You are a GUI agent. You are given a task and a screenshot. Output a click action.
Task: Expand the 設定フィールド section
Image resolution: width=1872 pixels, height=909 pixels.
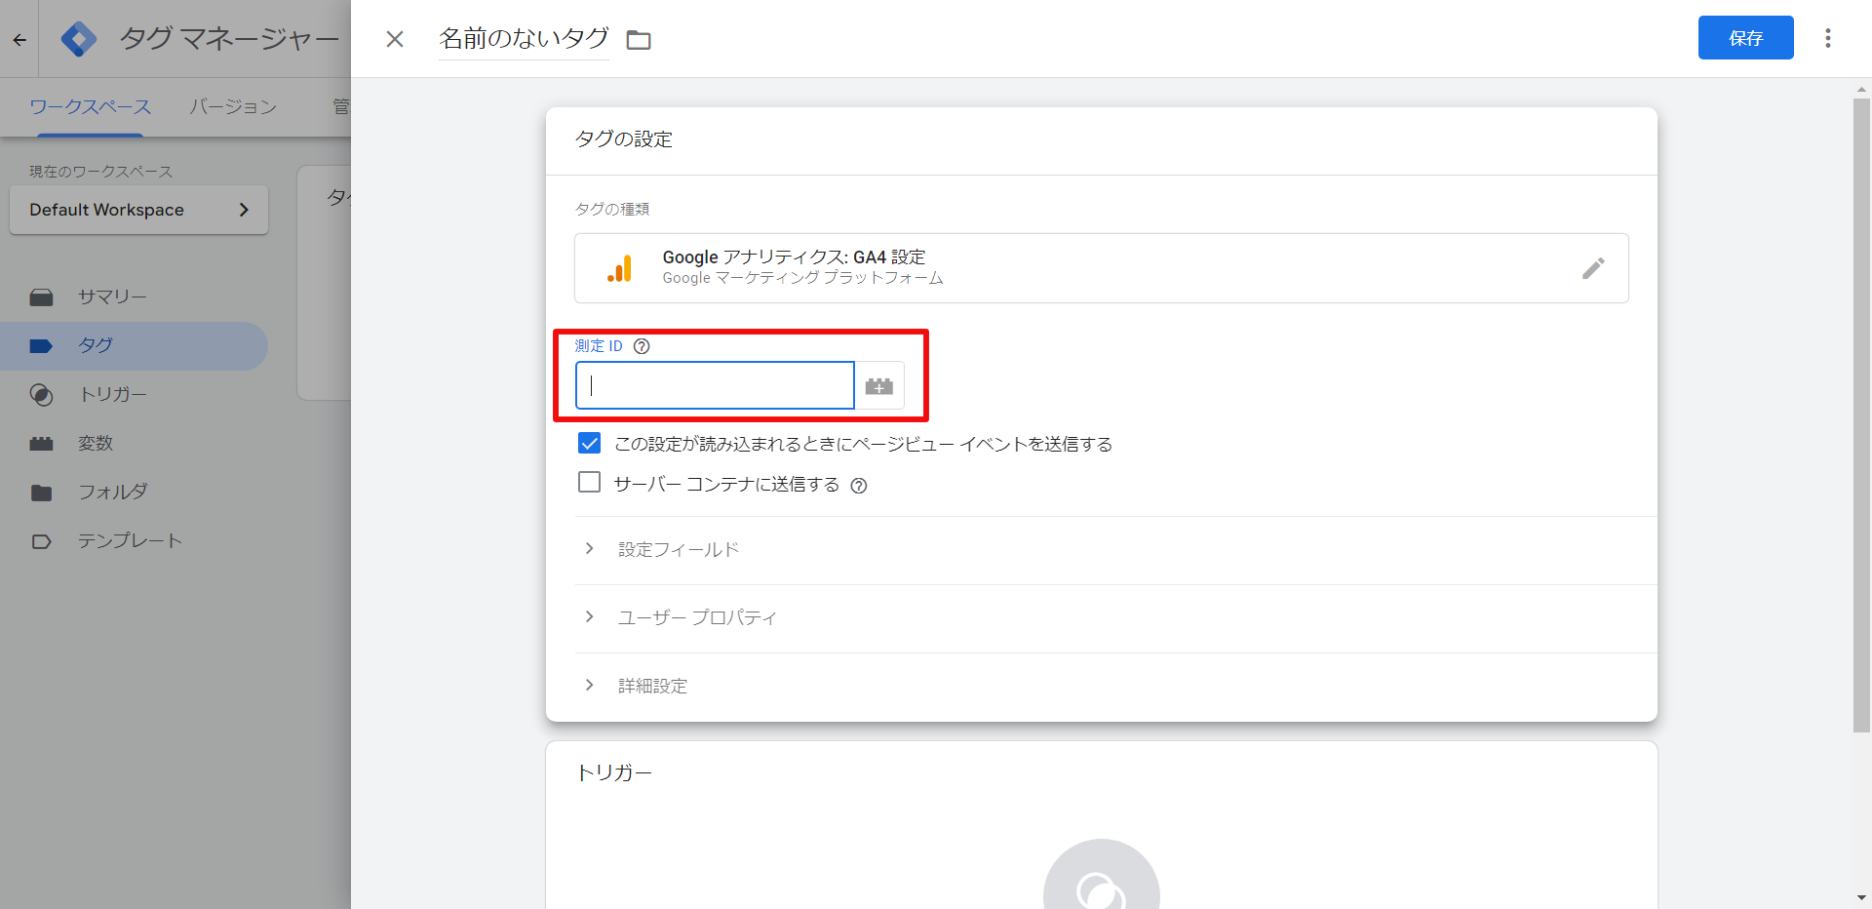point(678,550)
